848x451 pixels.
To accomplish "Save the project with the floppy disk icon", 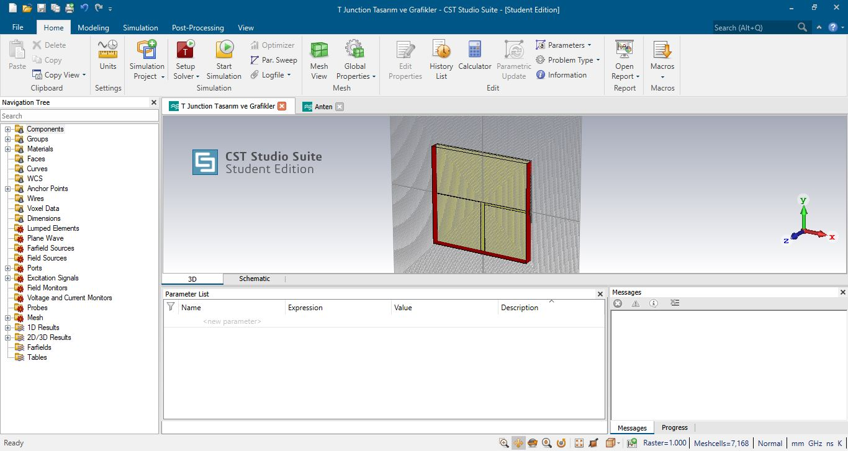I will tap(42, 9).
